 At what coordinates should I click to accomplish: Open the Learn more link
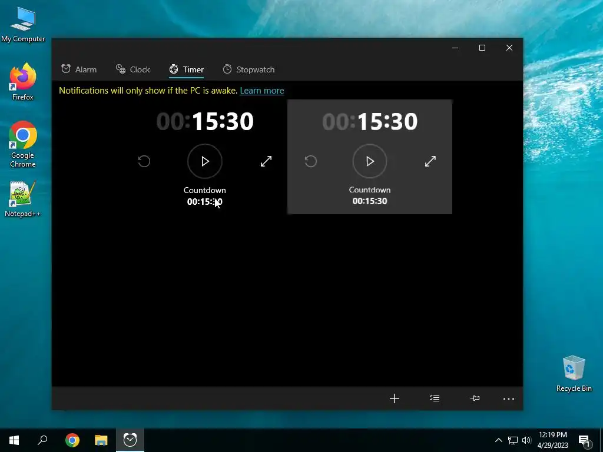pos(262,91)
